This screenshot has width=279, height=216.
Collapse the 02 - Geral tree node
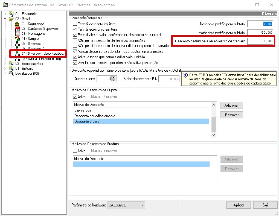click(x=5, y=18)
